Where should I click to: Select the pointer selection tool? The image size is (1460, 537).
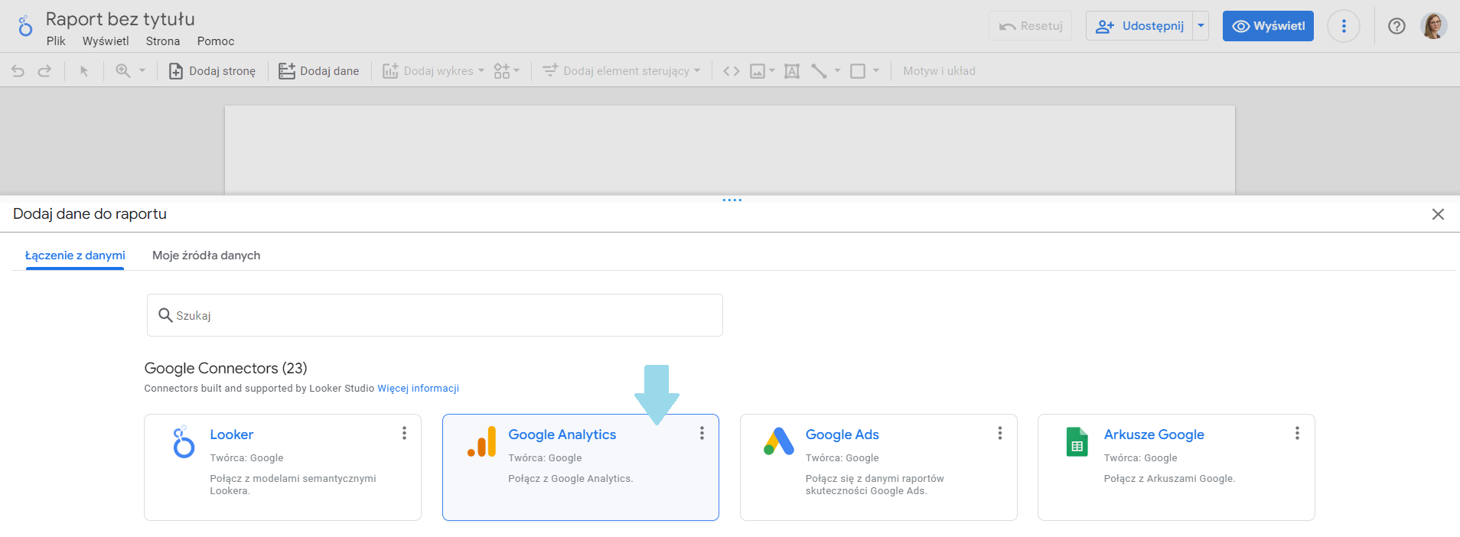click(84, 71)
